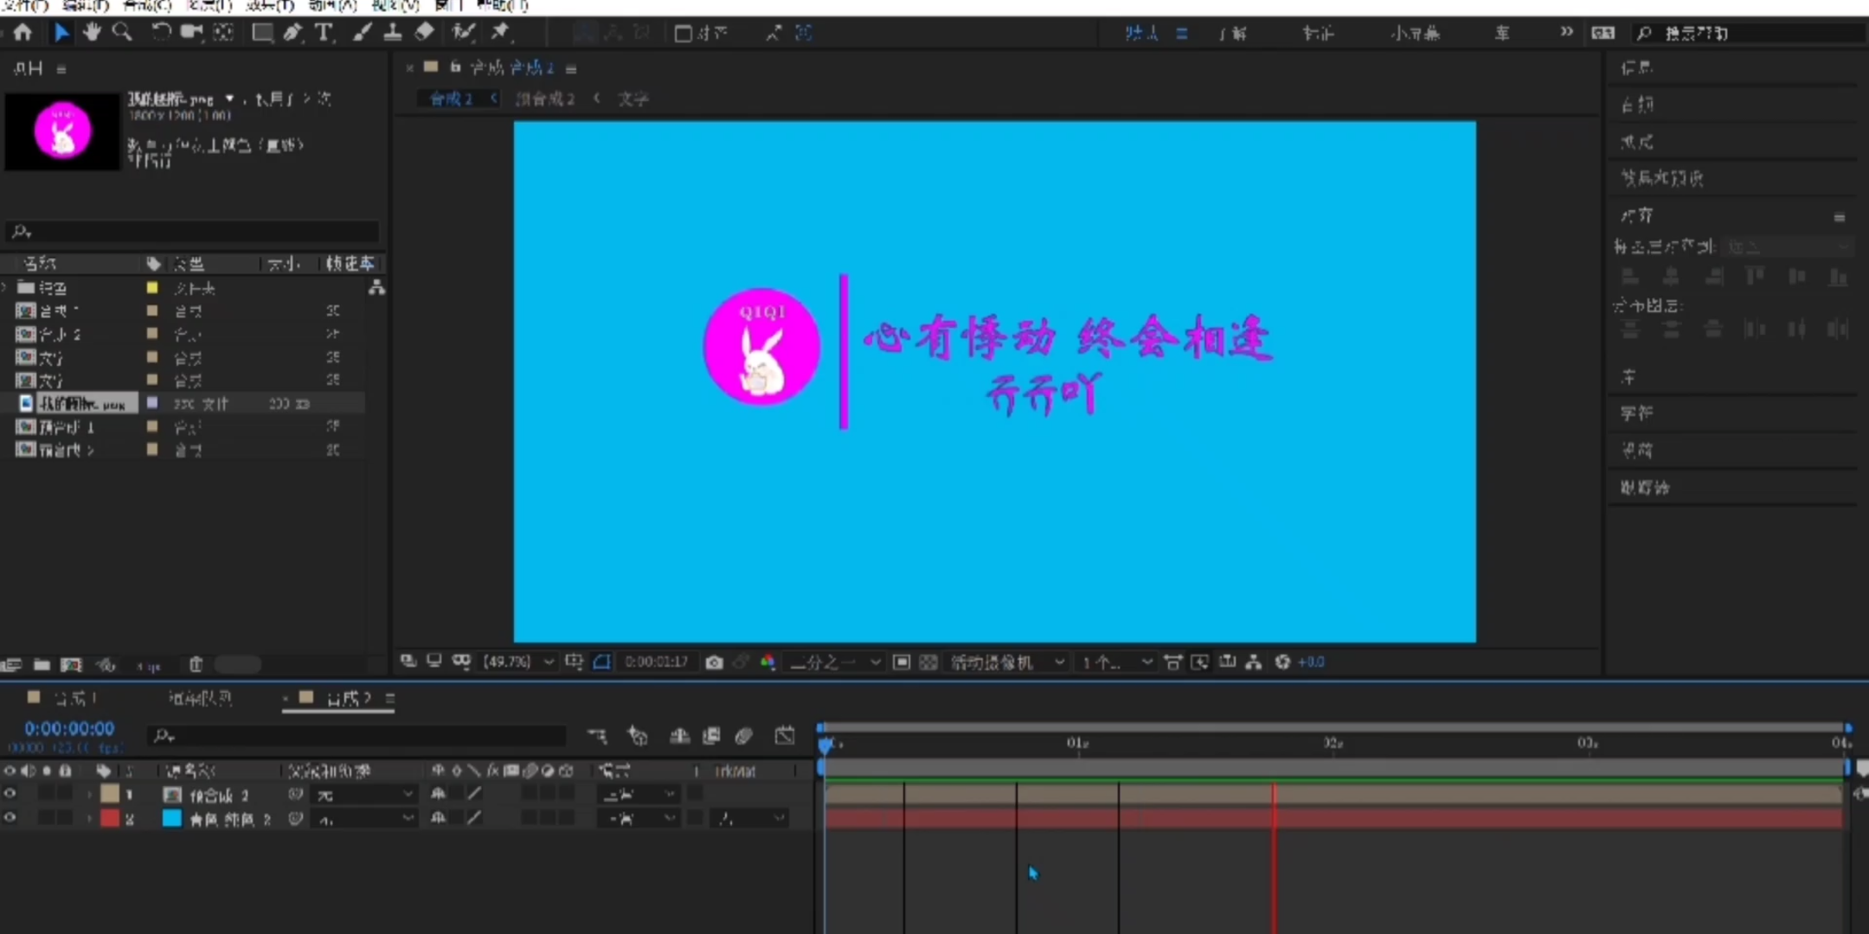Select the Eraser tool
Image resolution: width=1869 pixels, height=934 pixels.
coord(424,33)
